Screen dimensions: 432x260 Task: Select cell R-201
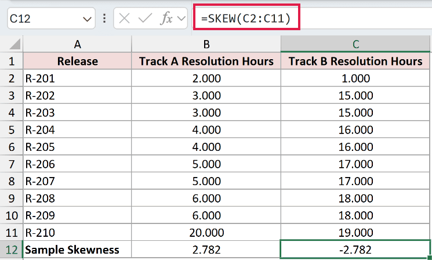[77, 78]
